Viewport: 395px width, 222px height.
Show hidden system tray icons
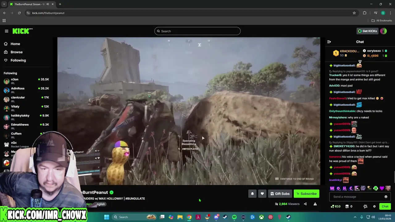355,217
